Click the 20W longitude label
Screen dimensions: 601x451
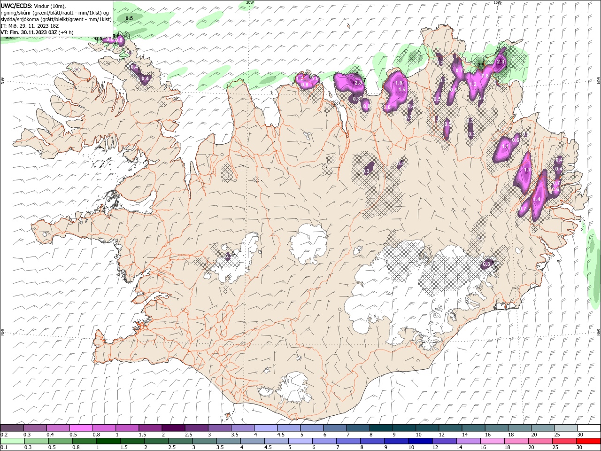[x=250, y=2]
